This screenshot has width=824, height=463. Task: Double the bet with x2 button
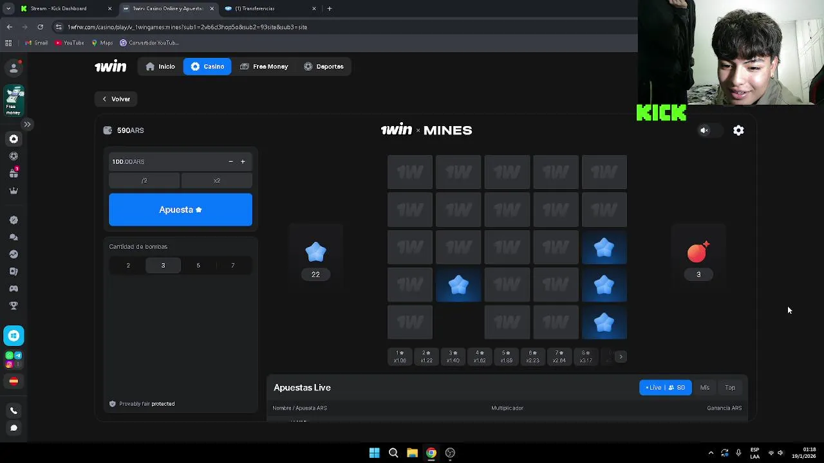(x=217, y=181)
